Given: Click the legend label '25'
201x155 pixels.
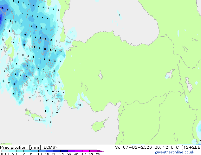Looking at the screenshot, I should (x=62, y=154).
